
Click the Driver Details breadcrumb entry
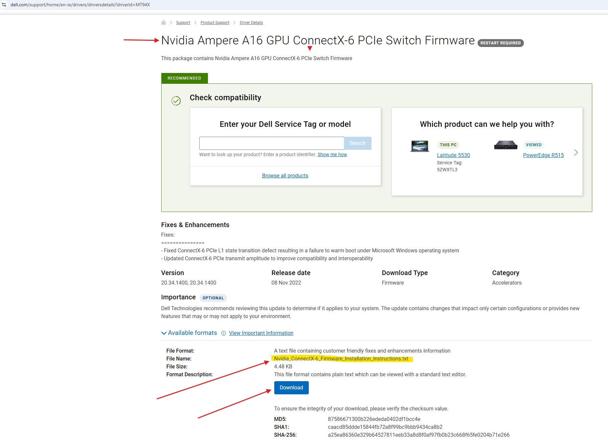click(x=251, y=22)
